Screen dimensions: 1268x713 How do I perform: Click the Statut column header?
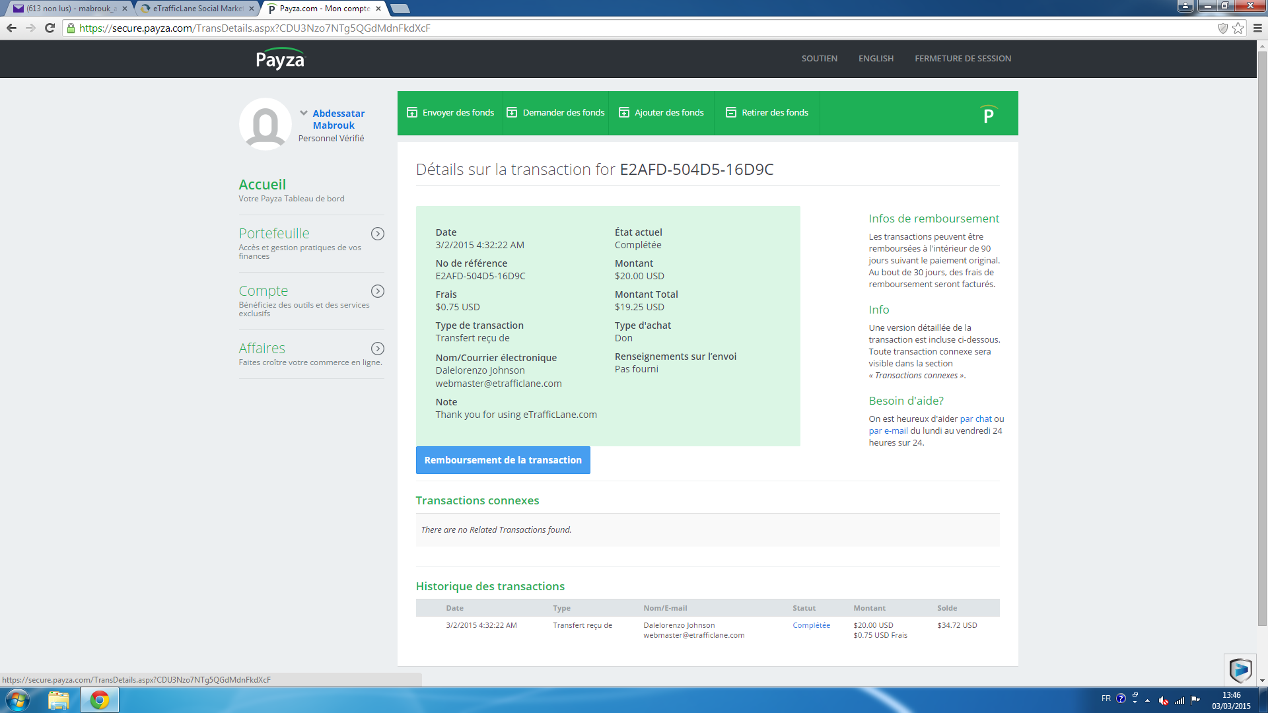[x=804, y=608]
